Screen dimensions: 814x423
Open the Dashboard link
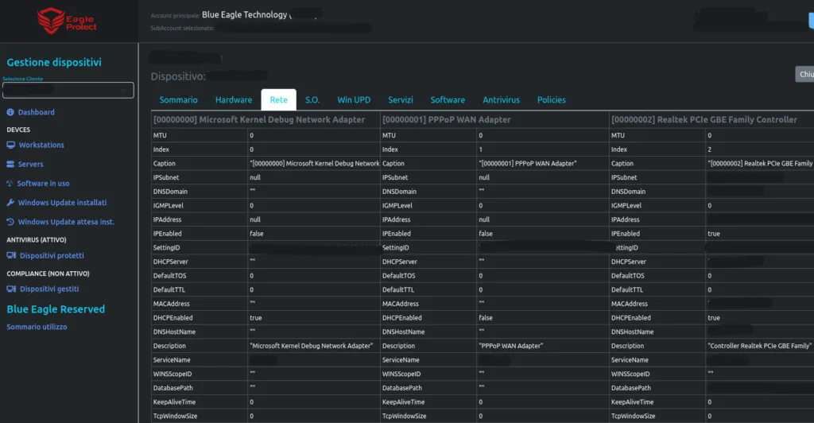37,112
